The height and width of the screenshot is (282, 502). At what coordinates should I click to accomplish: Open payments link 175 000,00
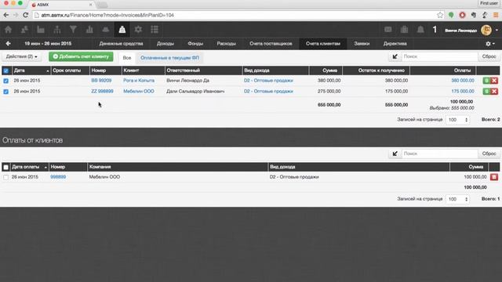tap(463, 92)
